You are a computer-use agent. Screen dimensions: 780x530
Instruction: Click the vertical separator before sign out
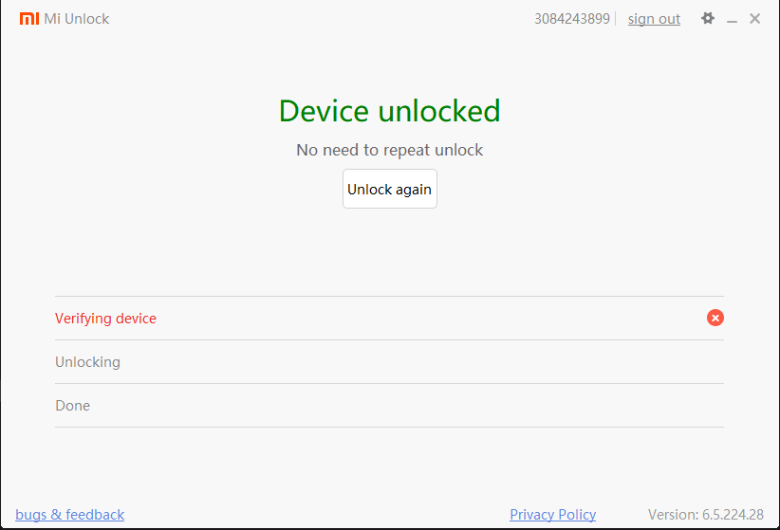pyautogui.click(x=616, y=19)
